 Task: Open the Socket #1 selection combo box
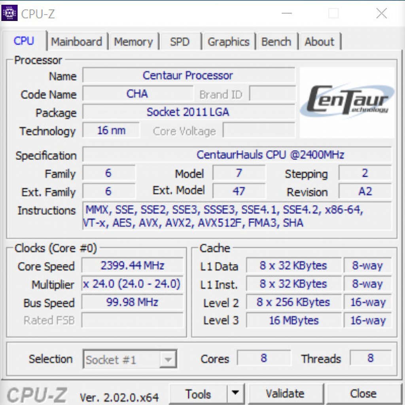tap(130, 359)
